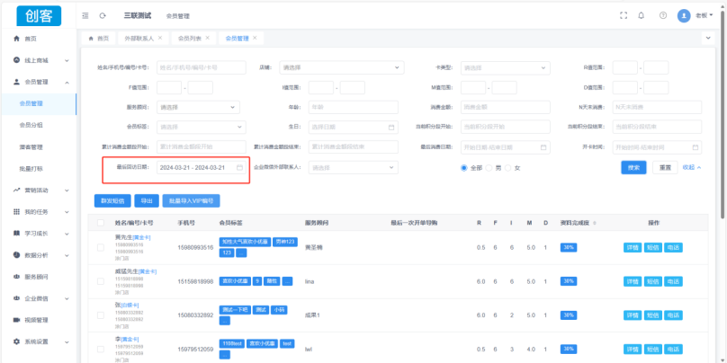Open 批量打标 in sidebar
The height and width of the screenshot is (363, 727).
31,169
